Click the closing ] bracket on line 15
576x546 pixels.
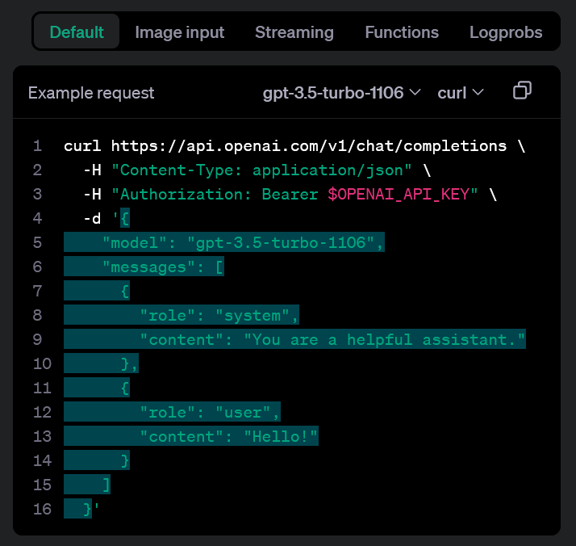(106, 485)
